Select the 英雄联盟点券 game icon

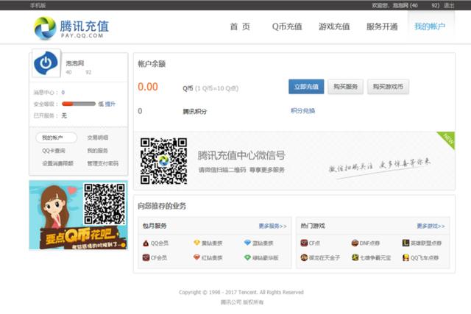[406, 243]
